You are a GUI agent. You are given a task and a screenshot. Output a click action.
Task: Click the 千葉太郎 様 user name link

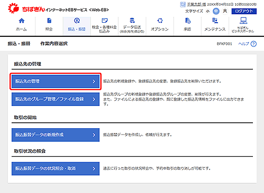point(196,4)
